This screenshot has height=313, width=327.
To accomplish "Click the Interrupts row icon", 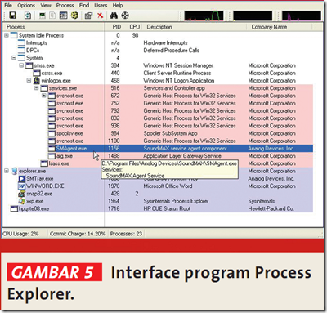I will [x=21, y=42].
